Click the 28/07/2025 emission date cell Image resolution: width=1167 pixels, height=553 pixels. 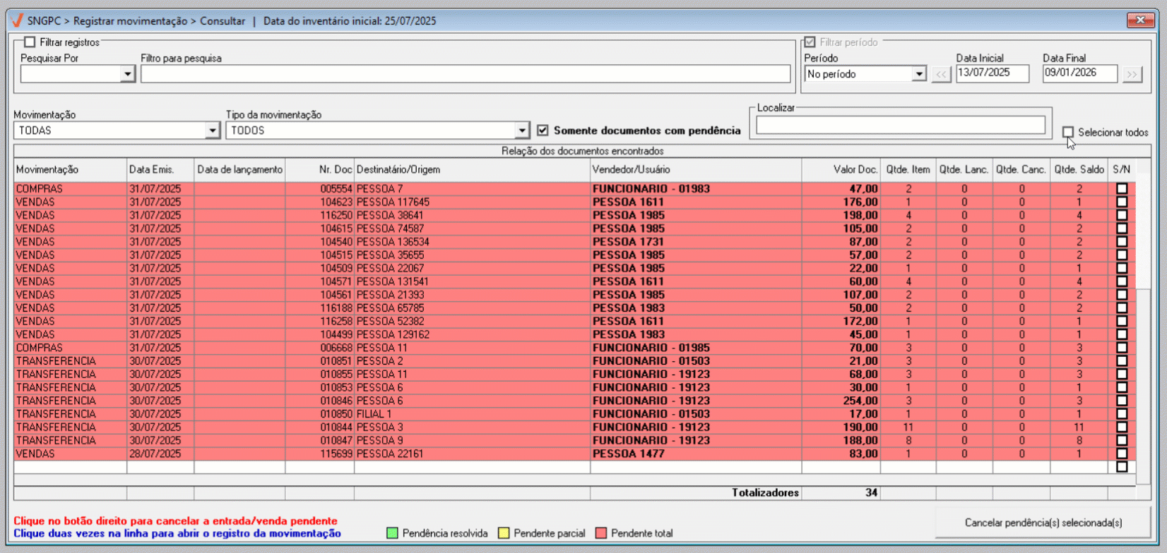point(160,454)
